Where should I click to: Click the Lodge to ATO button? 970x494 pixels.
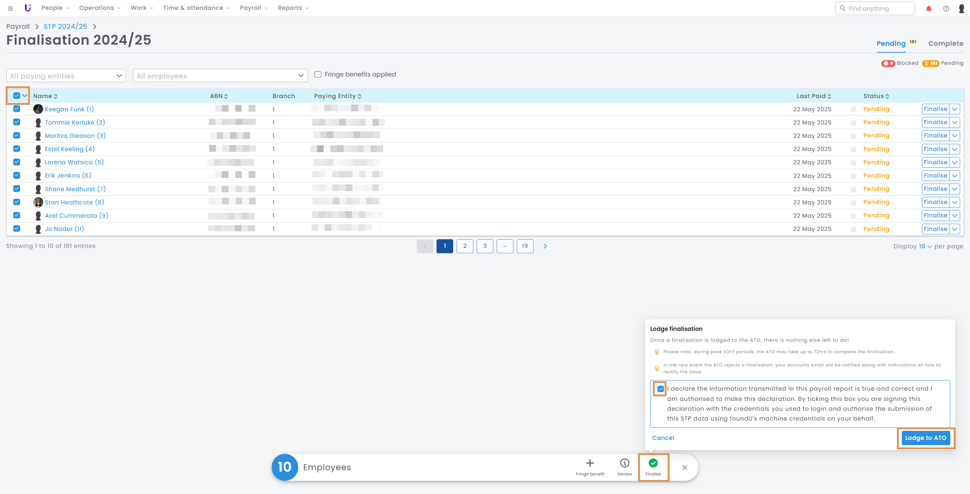click(x=925, y=438)
